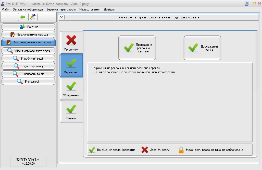Switch to the Обладнання tab
The height and width of the screenshot is (170, 262).
71,89
